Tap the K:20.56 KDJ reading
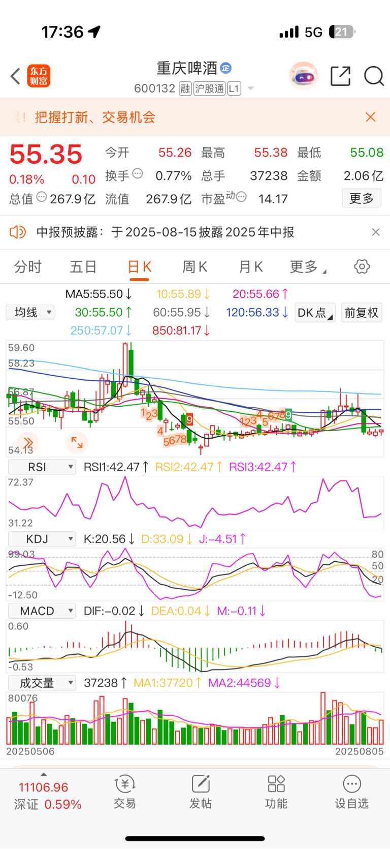 click(109, 539)
